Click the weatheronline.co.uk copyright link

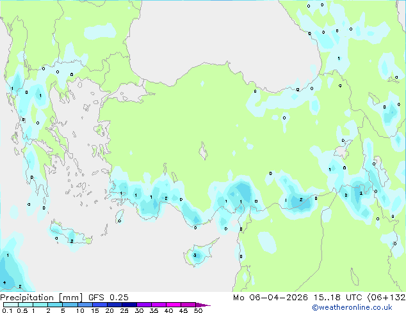[x=352, y=307]
